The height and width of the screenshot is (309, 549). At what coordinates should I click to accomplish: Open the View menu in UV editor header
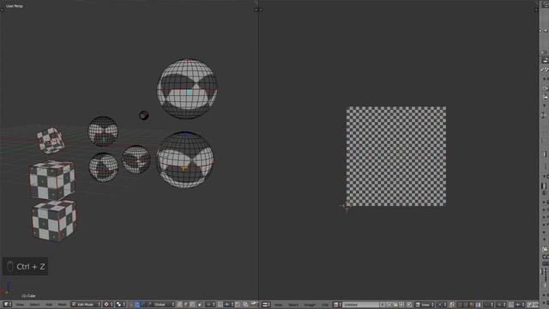click(x=278, y=305)
